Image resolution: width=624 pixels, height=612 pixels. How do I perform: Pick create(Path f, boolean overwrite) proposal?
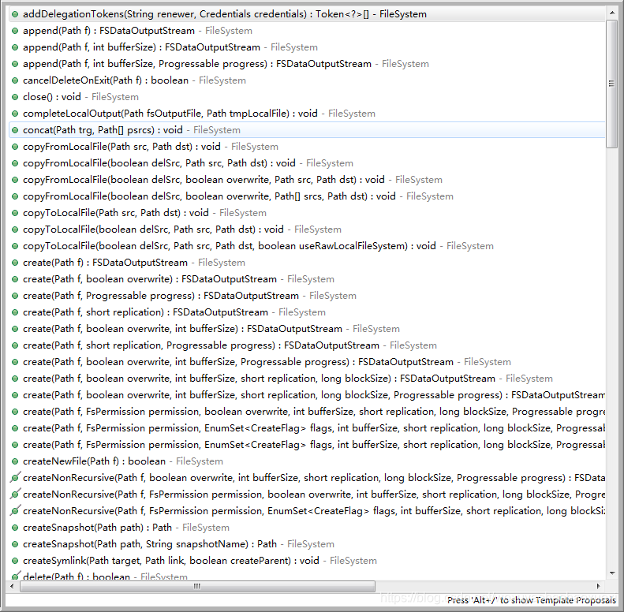coord(306,279)
